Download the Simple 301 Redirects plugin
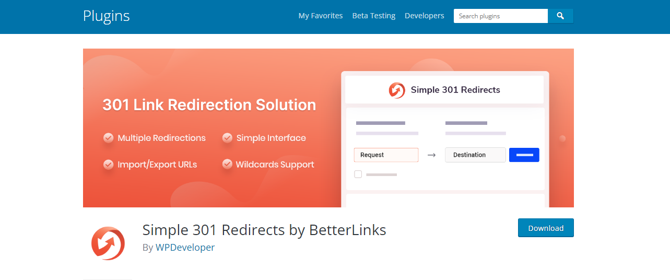Screen dimensions: 670x280 coord(546,228)
